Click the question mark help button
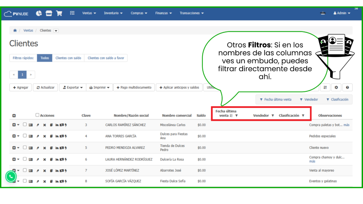The width and height of the screenshot is (363, 204). point(347,87)
